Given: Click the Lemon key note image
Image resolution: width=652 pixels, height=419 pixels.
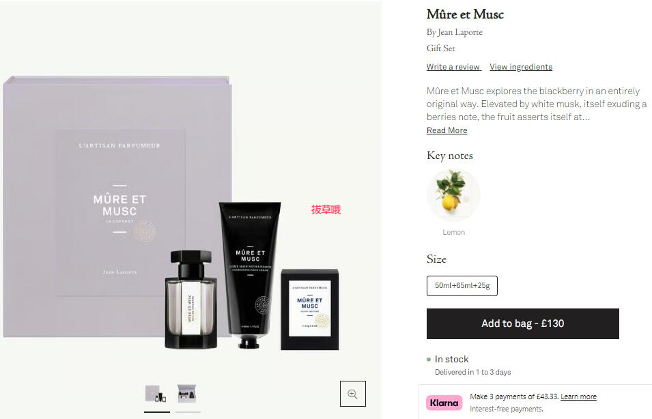Looking at the screenshot, I should (x=453, y=194).
